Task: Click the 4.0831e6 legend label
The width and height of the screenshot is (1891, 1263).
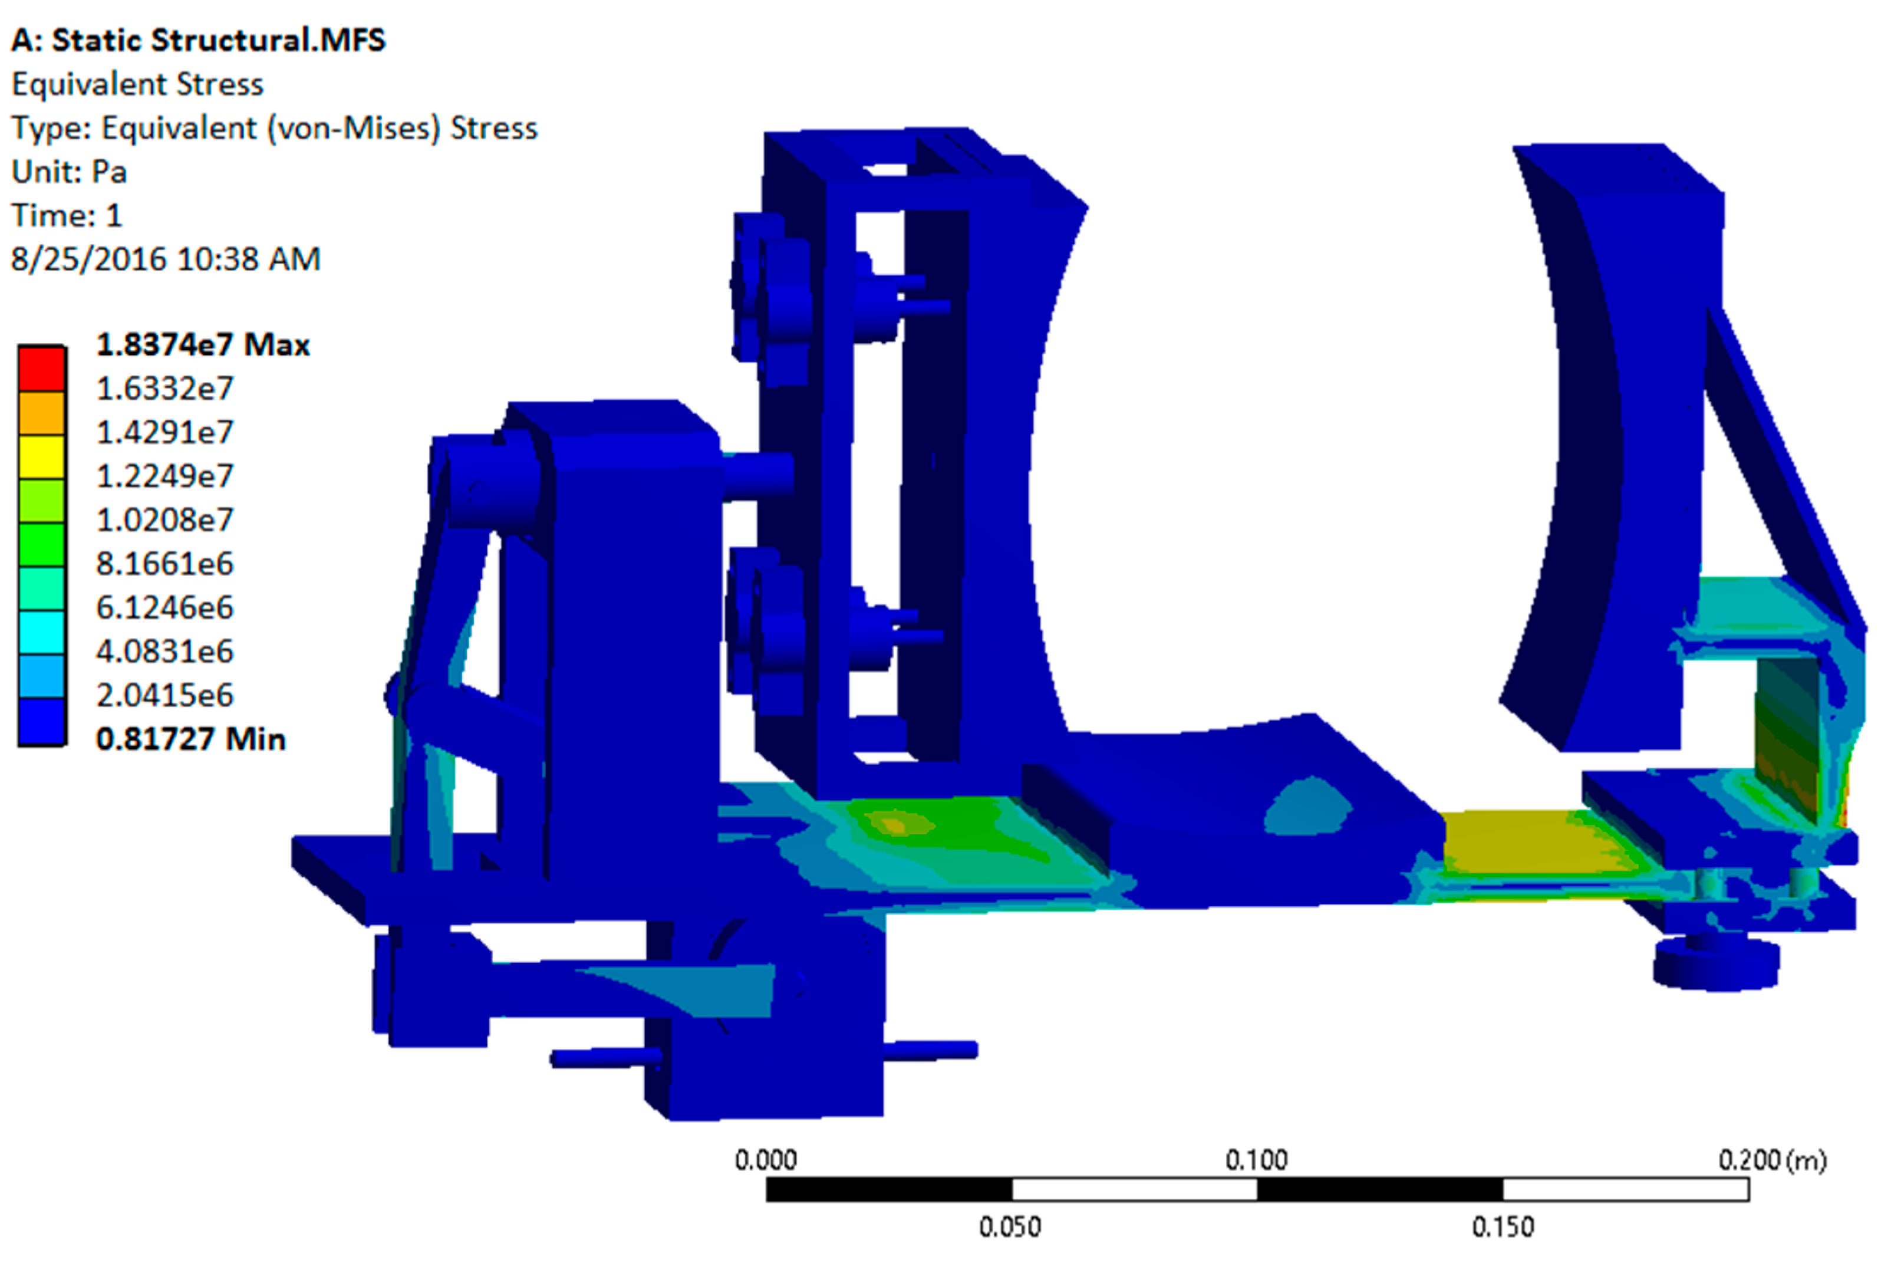Action: 164,651
